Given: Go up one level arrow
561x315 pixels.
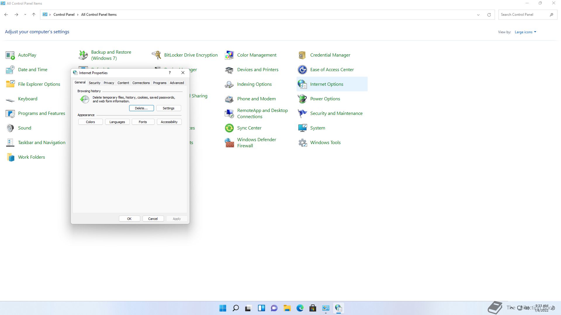Looking at the screenshot, I should pos(34,15).
